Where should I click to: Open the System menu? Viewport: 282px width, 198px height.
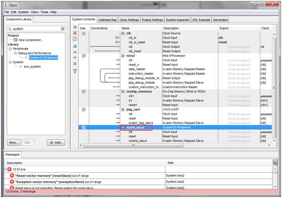(x=23, y=12)
